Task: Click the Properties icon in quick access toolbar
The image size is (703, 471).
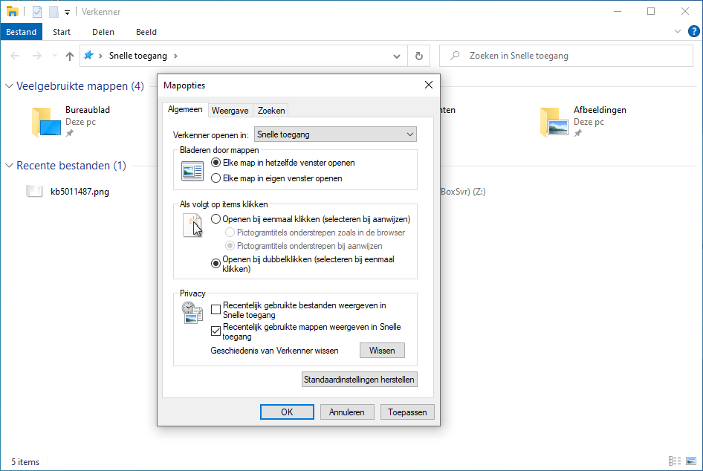Action: [37, 12]
